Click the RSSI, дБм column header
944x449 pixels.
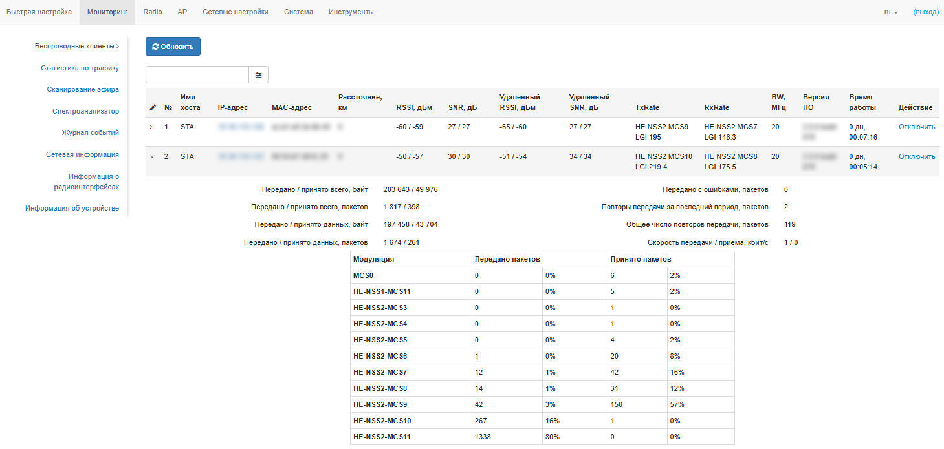[x=414, y=107]
